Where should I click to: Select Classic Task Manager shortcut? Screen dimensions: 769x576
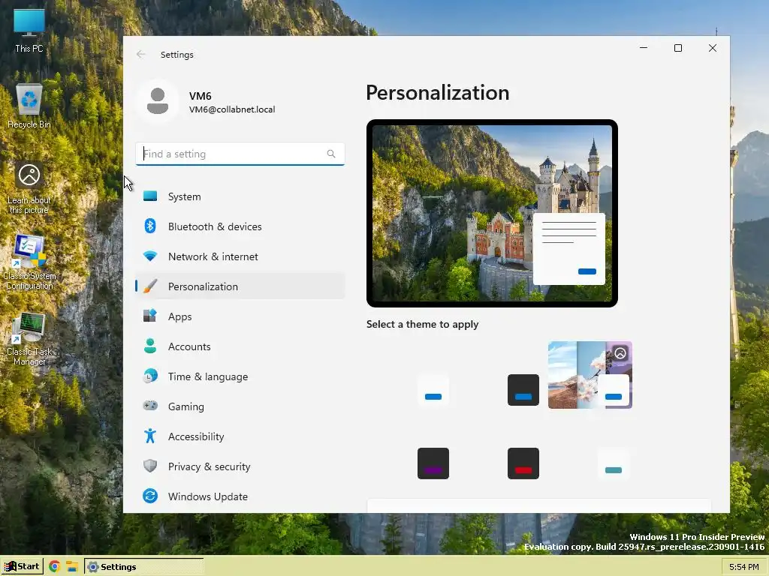(x=29, y=339)
